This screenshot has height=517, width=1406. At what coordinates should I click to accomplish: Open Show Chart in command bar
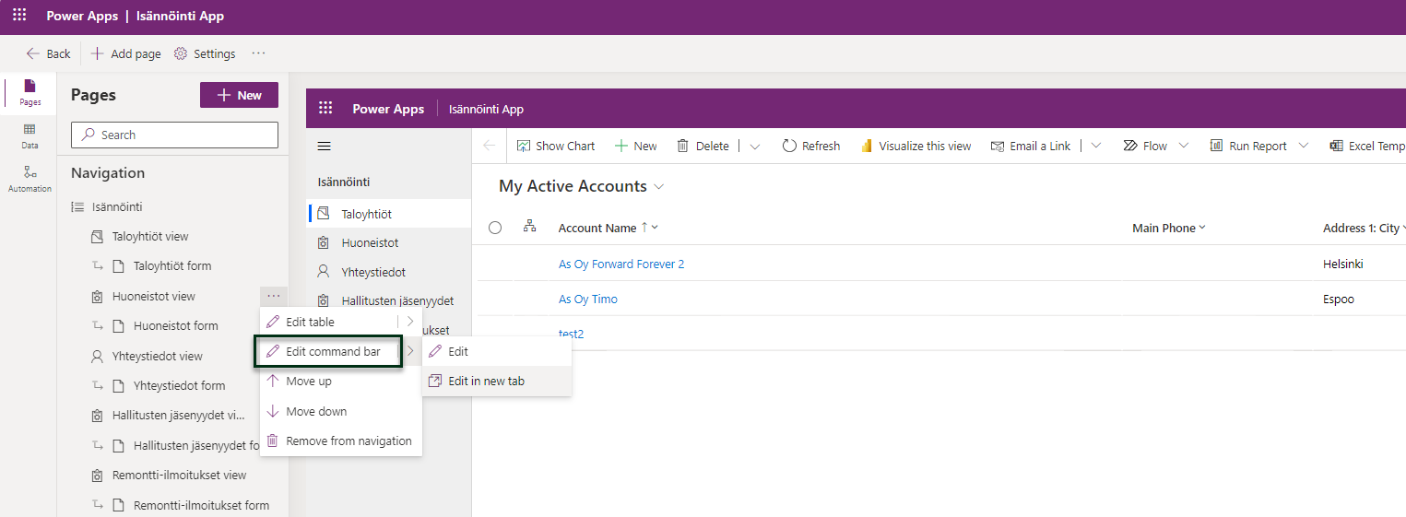[556, 146]
